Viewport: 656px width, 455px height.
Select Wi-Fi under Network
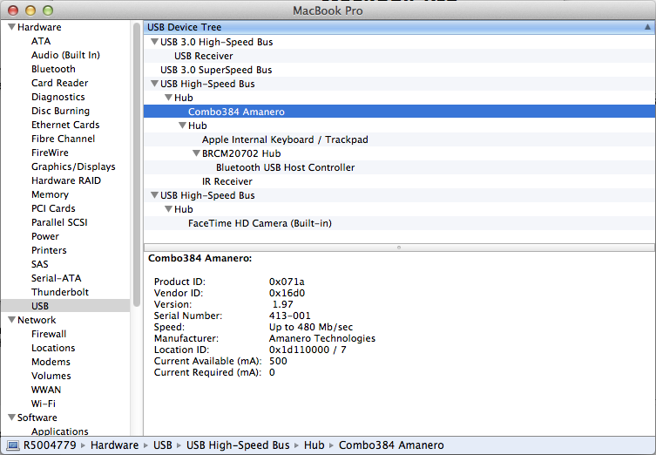(x=43, y=404)
